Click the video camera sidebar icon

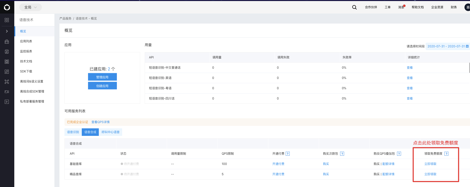(x=7, y=92)
